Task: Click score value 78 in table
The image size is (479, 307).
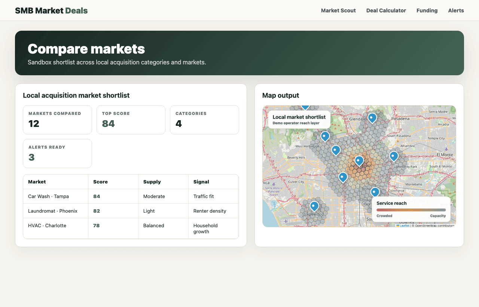Action: [x=97, y=225]
